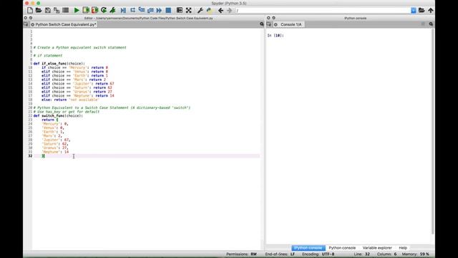Screen dimensions: 458x258
Task: Click the '# Create a Python equivalent switch statement' comment
Action: tap(79, 47)
